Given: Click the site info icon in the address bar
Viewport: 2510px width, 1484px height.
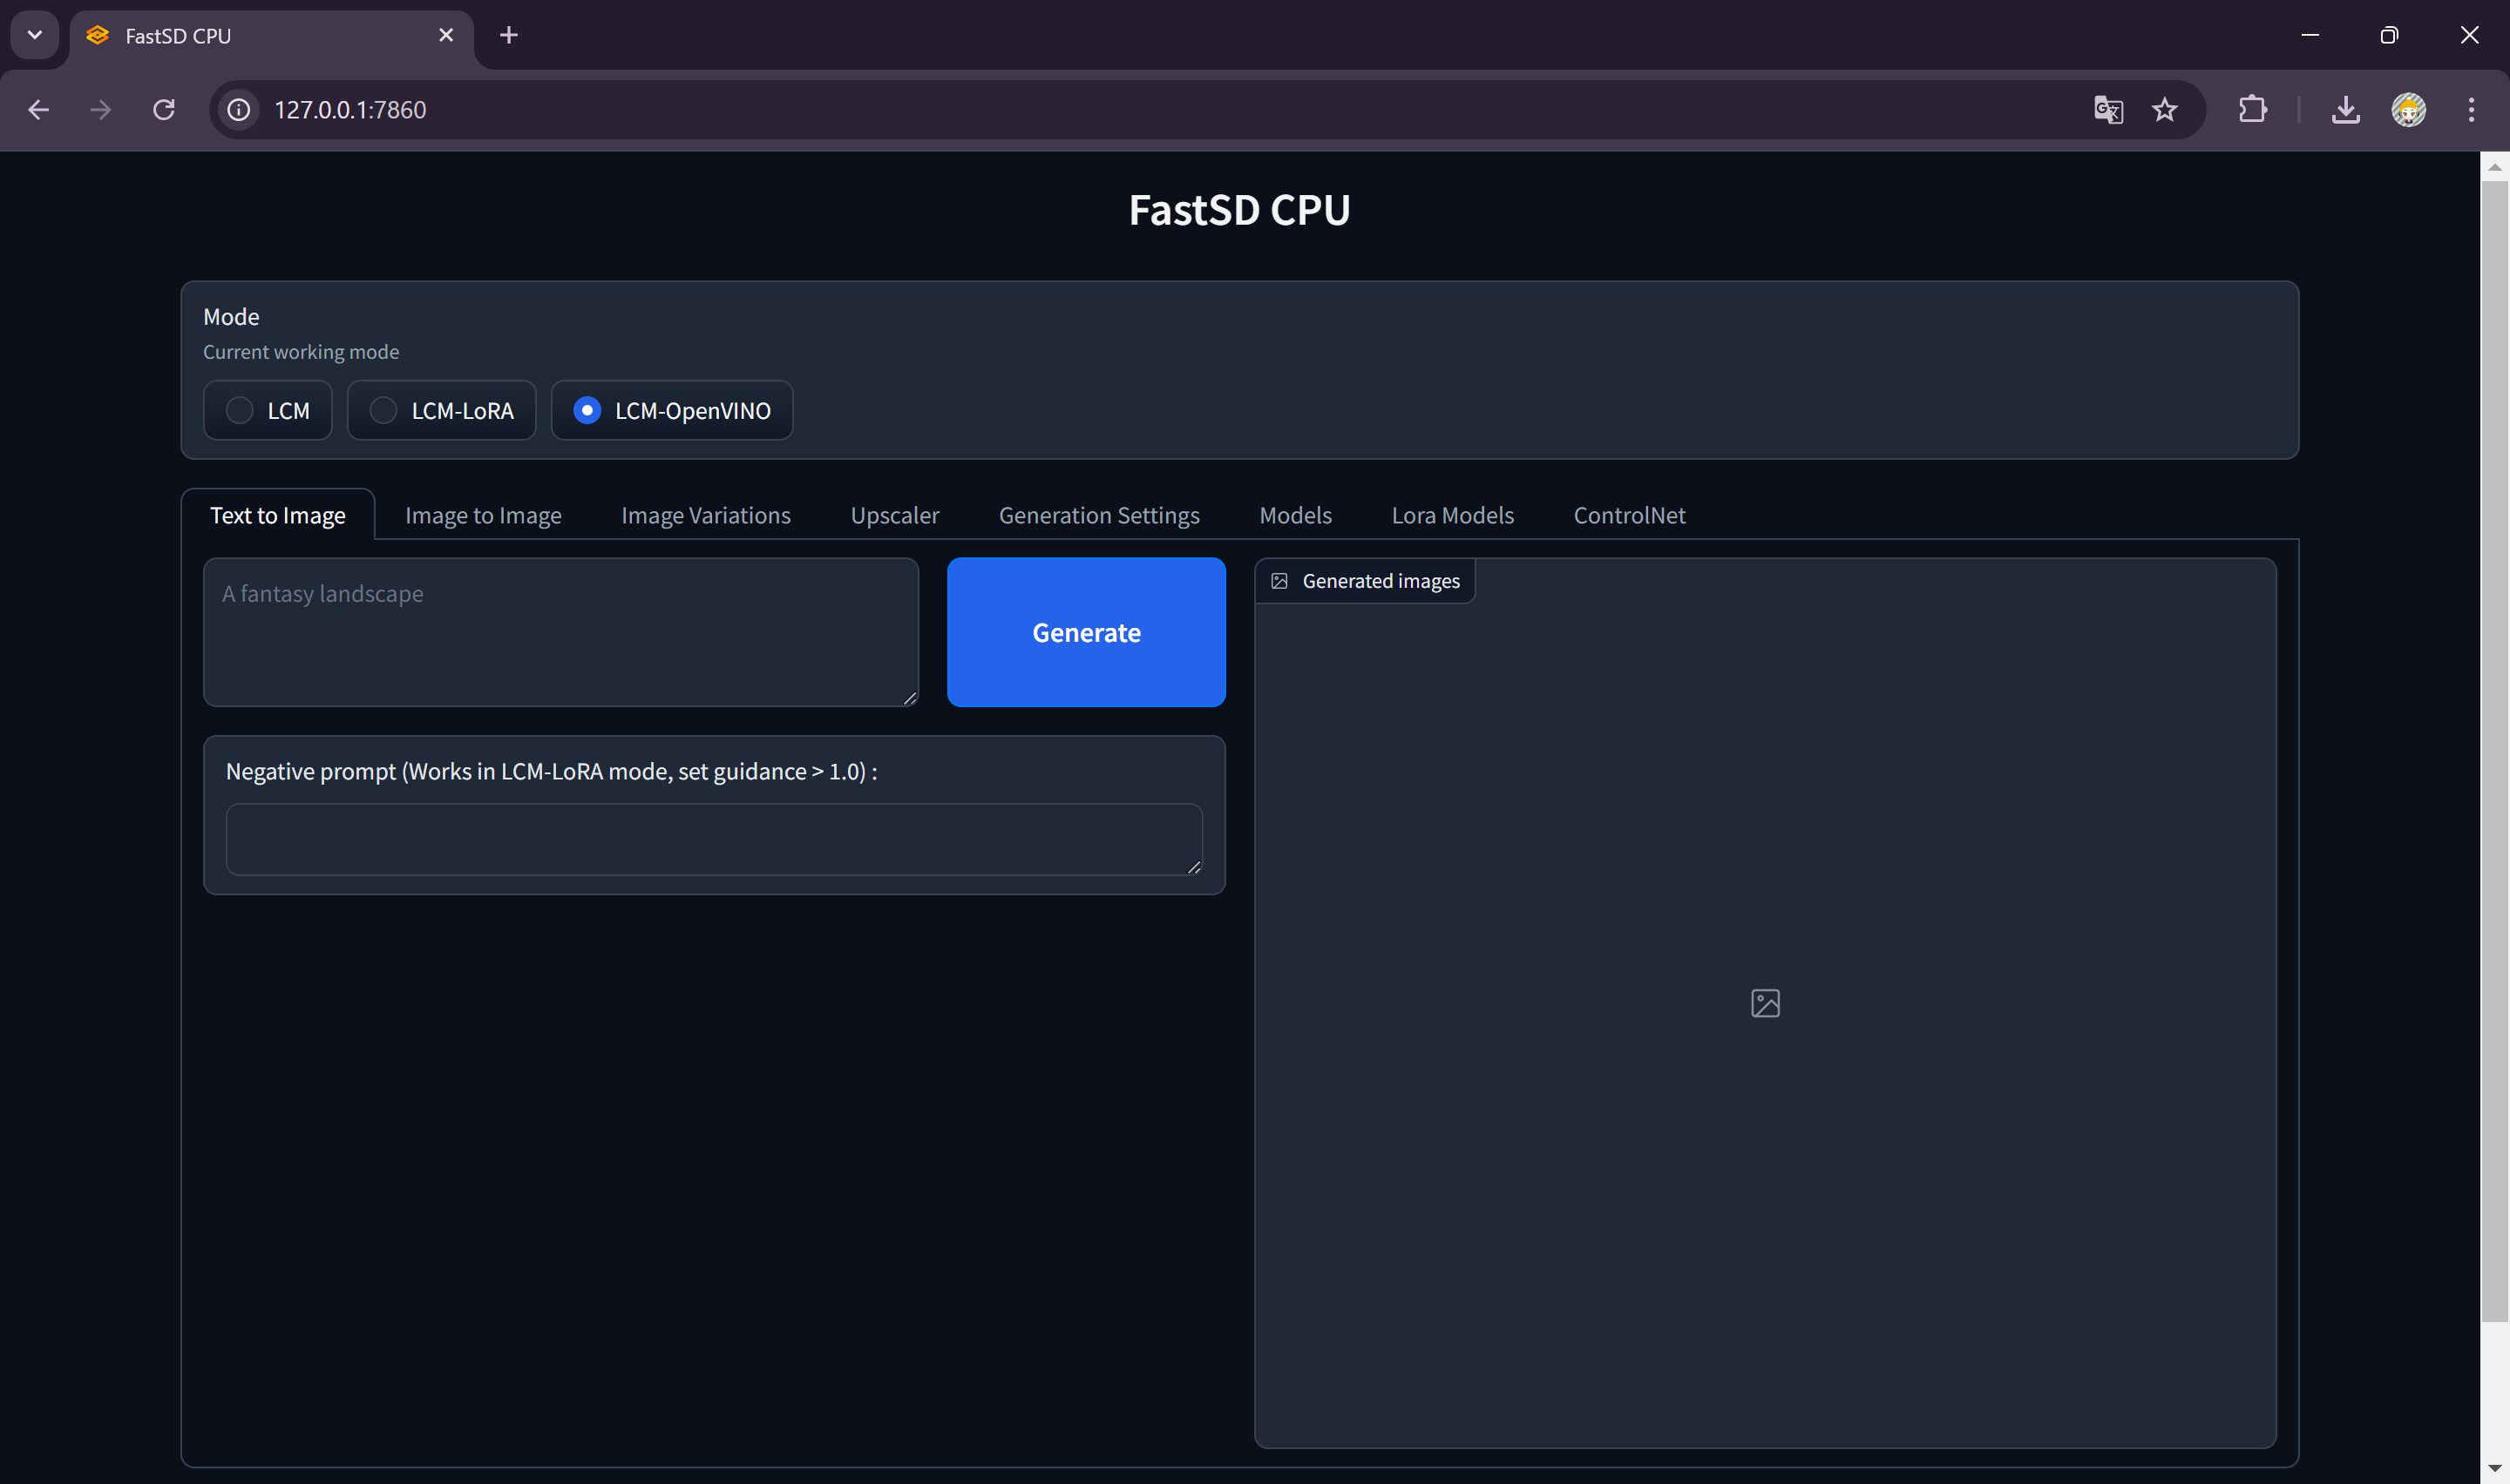Looking at the screenshot, I should (x=238, y=110).
